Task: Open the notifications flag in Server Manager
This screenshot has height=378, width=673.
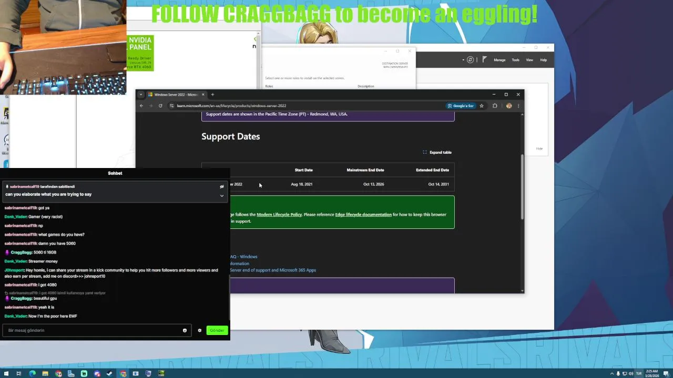Action: 484,59
